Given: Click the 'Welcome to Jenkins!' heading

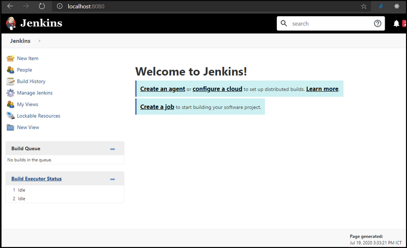Looking at the screenshot, I should pyautogui.click(x=191, y=72).
